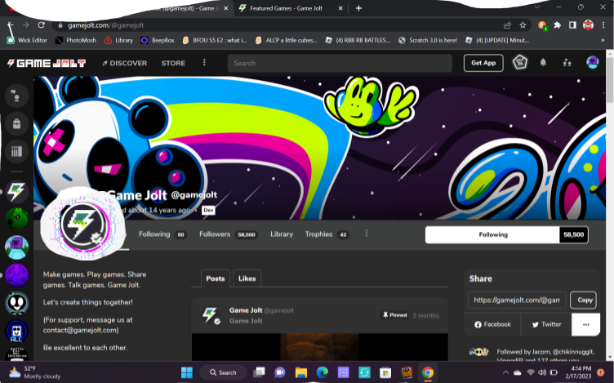The height and width of the screenshot is (383, 614).
Task: Open the Following tab with 50 count
Action: [162, 234]
